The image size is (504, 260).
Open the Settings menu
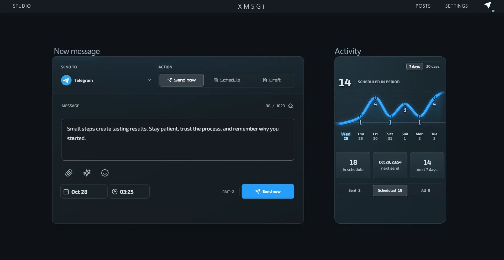tap(456, 6)
